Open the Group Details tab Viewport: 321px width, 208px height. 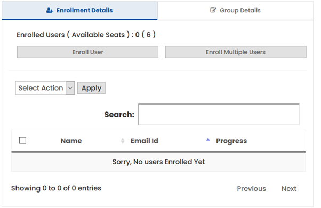pyautogui.click(x=235, y=11)
